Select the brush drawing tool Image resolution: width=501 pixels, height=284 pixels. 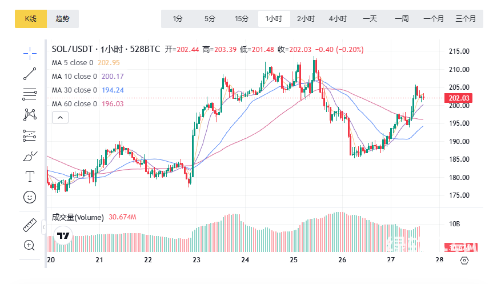point(30,156)
